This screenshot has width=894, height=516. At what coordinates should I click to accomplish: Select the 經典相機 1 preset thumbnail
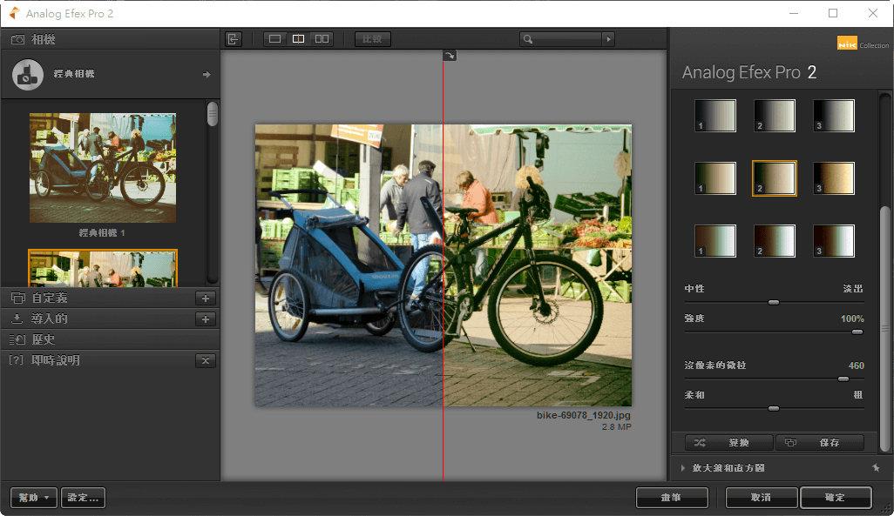[x=102, y=167]
